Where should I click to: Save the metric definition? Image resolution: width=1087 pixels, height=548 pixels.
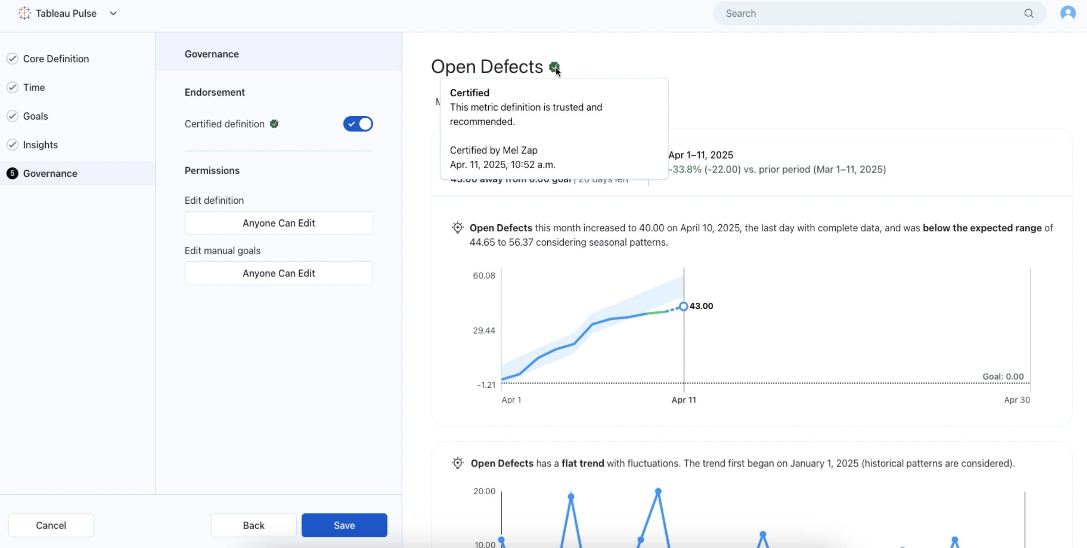(x=344, y=525)
